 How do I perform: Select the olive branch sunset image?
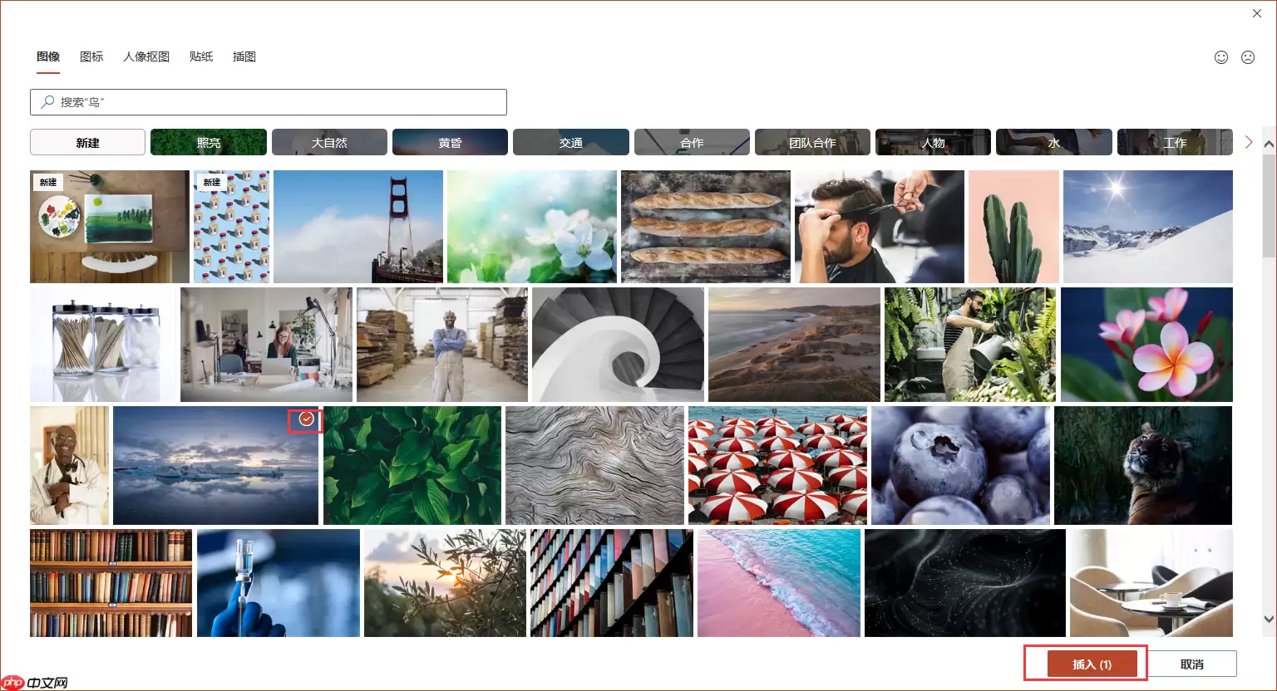pyautogui.click(x=445, y=583)
